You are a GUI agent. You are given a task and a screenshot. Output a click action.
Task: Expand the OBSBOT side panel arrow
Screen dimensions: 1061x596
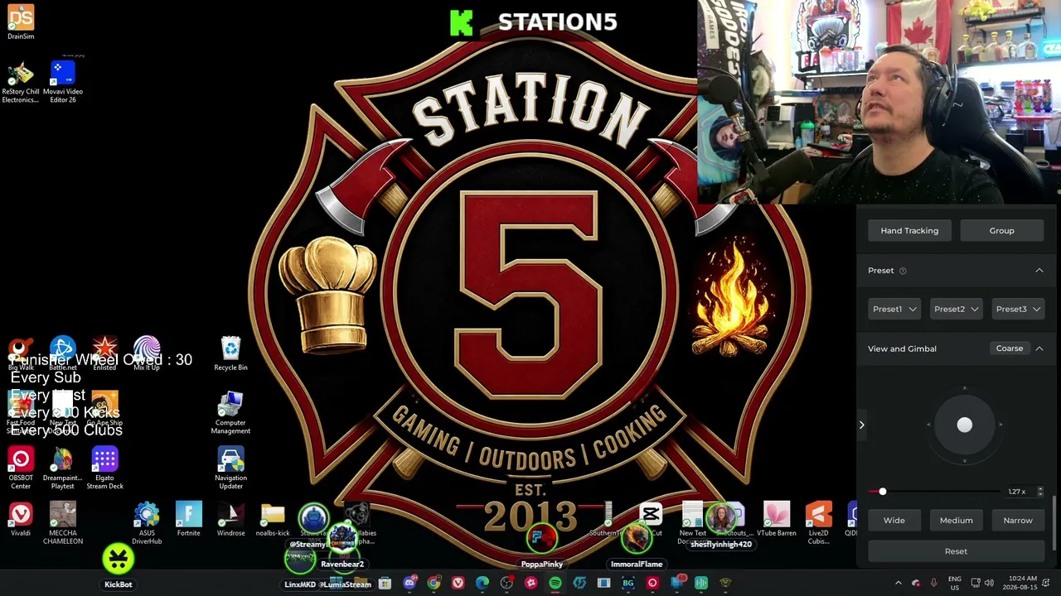click(x=861, y=425)
